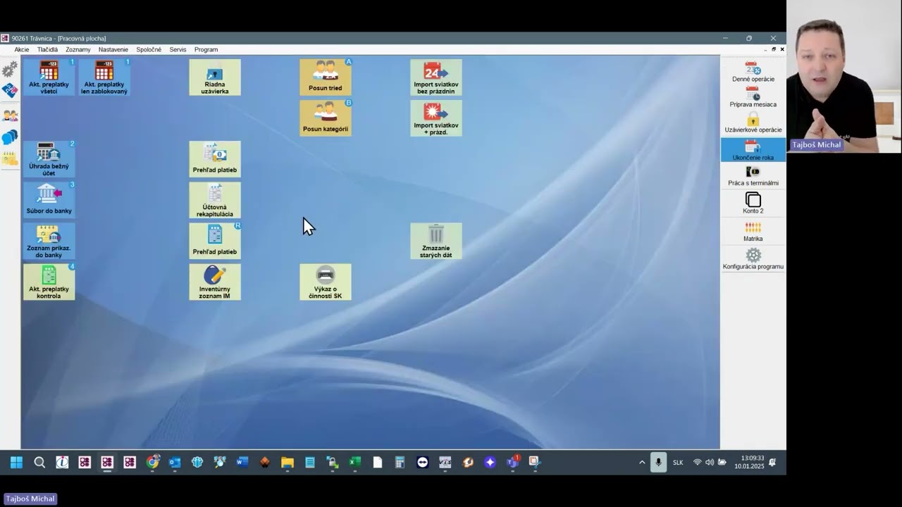Viewport: 902px width, 507px height.
Task: Launch the 'Posun tried' tile
Action: [326, 77]
